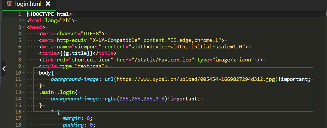Fold the .main .login rule at line 13
327x128 pixels.
click(x=23, y=92)
